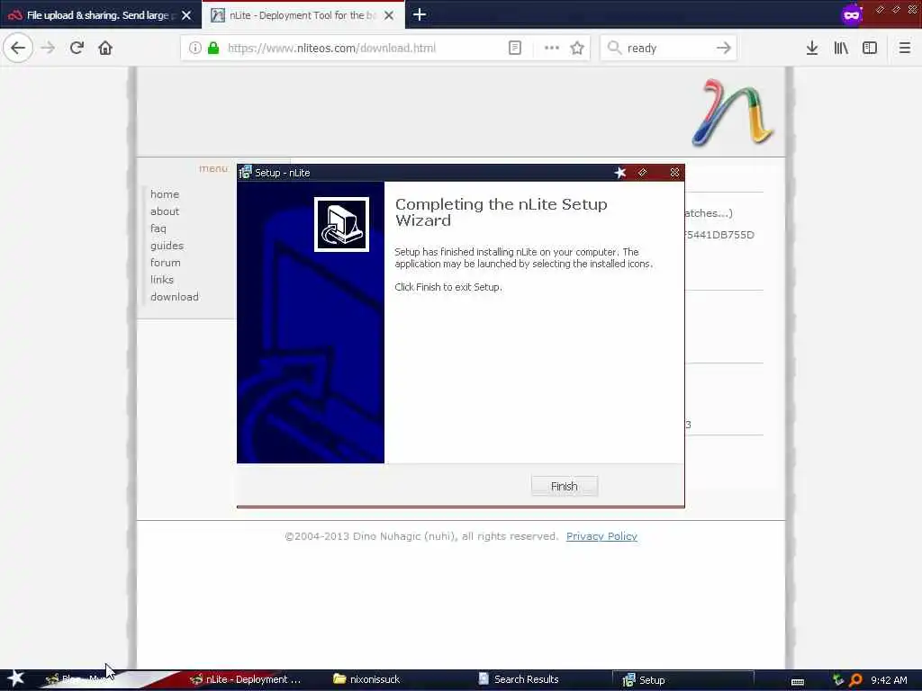Image resolution: width=922 pixels, height=691 pixels.
Task: Close the Setup - nLite dialog
Action: [674, 173]
